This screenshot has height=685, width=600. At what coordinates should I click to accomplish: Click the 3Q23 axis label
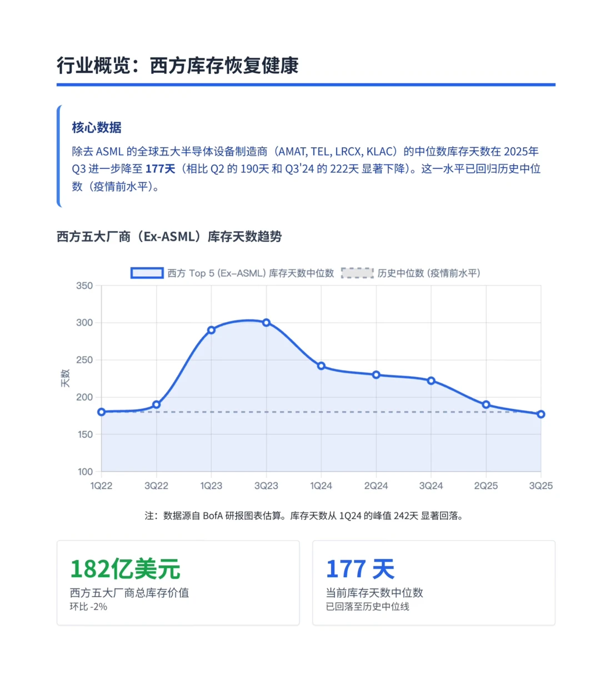click(x=267, y=485)
